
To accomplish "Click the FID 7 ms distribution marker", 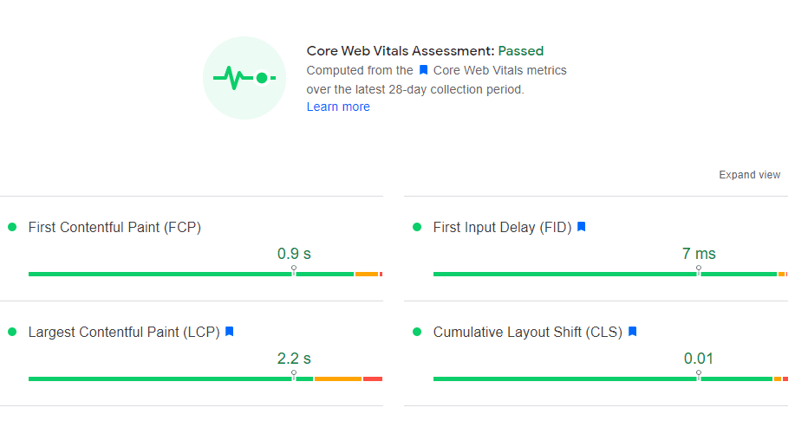I will click(x=699, y=269).
